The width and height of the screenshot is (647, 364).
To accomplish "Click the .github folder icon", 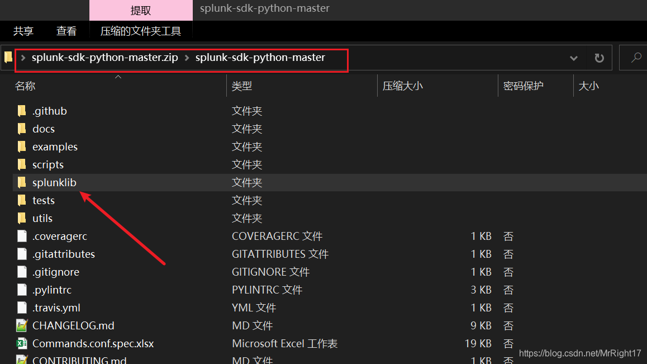I will pos(22,111).
